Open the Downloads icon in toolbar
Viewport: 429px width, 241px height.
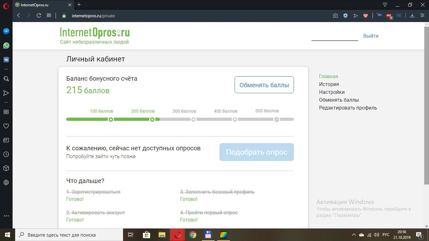[x=412, y=15]
